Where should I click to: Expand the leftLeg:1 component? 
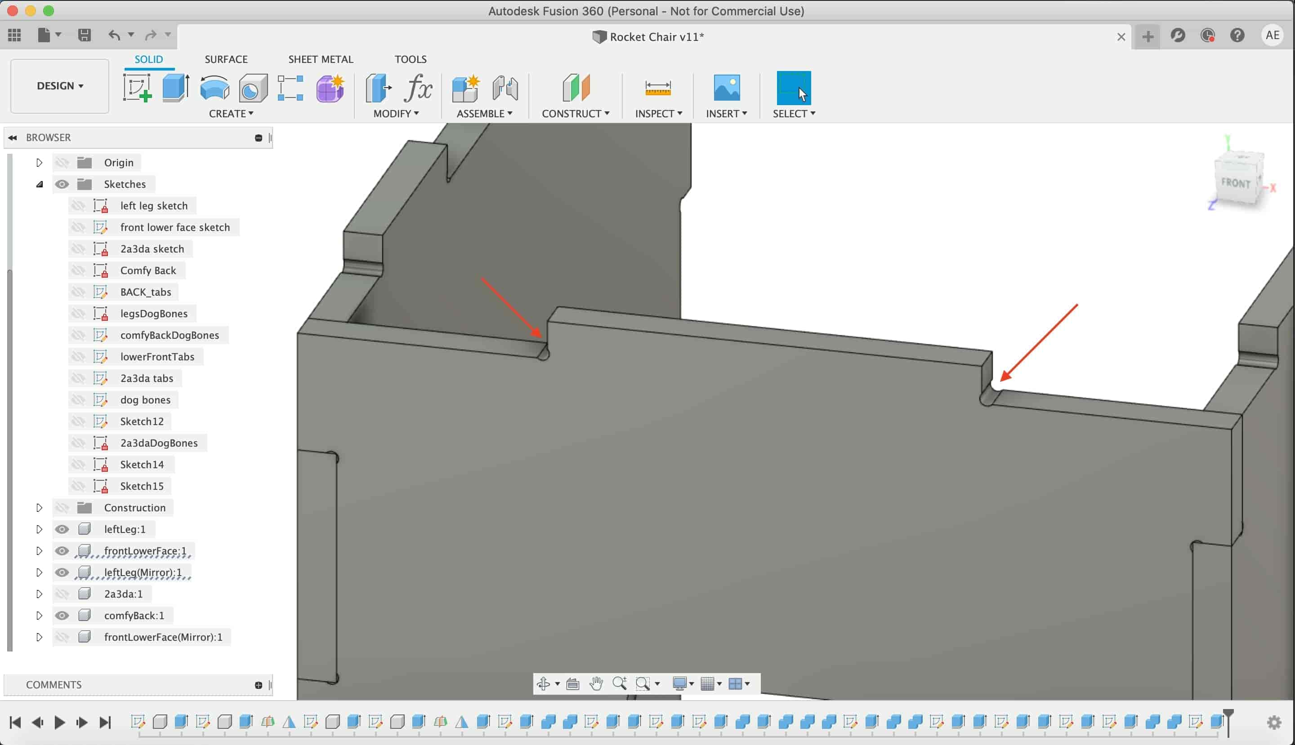click(x=40, y=529)
